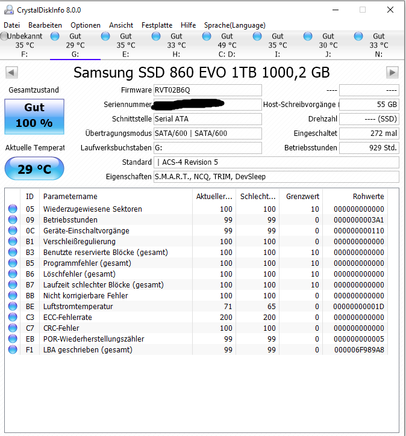Select the H: disk tab

pyautogui.click(x=176, y=45)
